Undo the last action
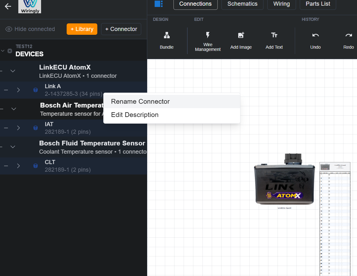The width and height of the screenshot is (357, 276). coord(315,40)
